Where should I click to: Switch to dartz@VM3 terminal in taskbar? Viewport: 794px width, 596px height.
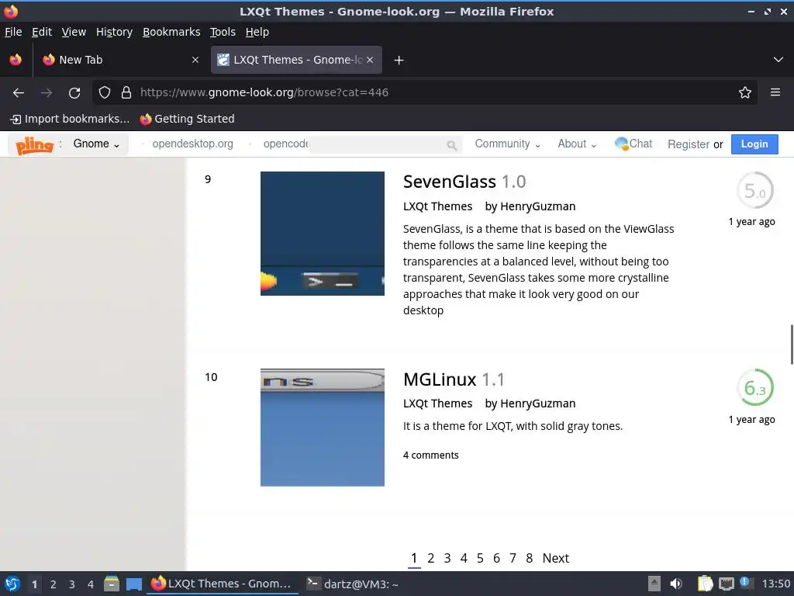[353, 584]
